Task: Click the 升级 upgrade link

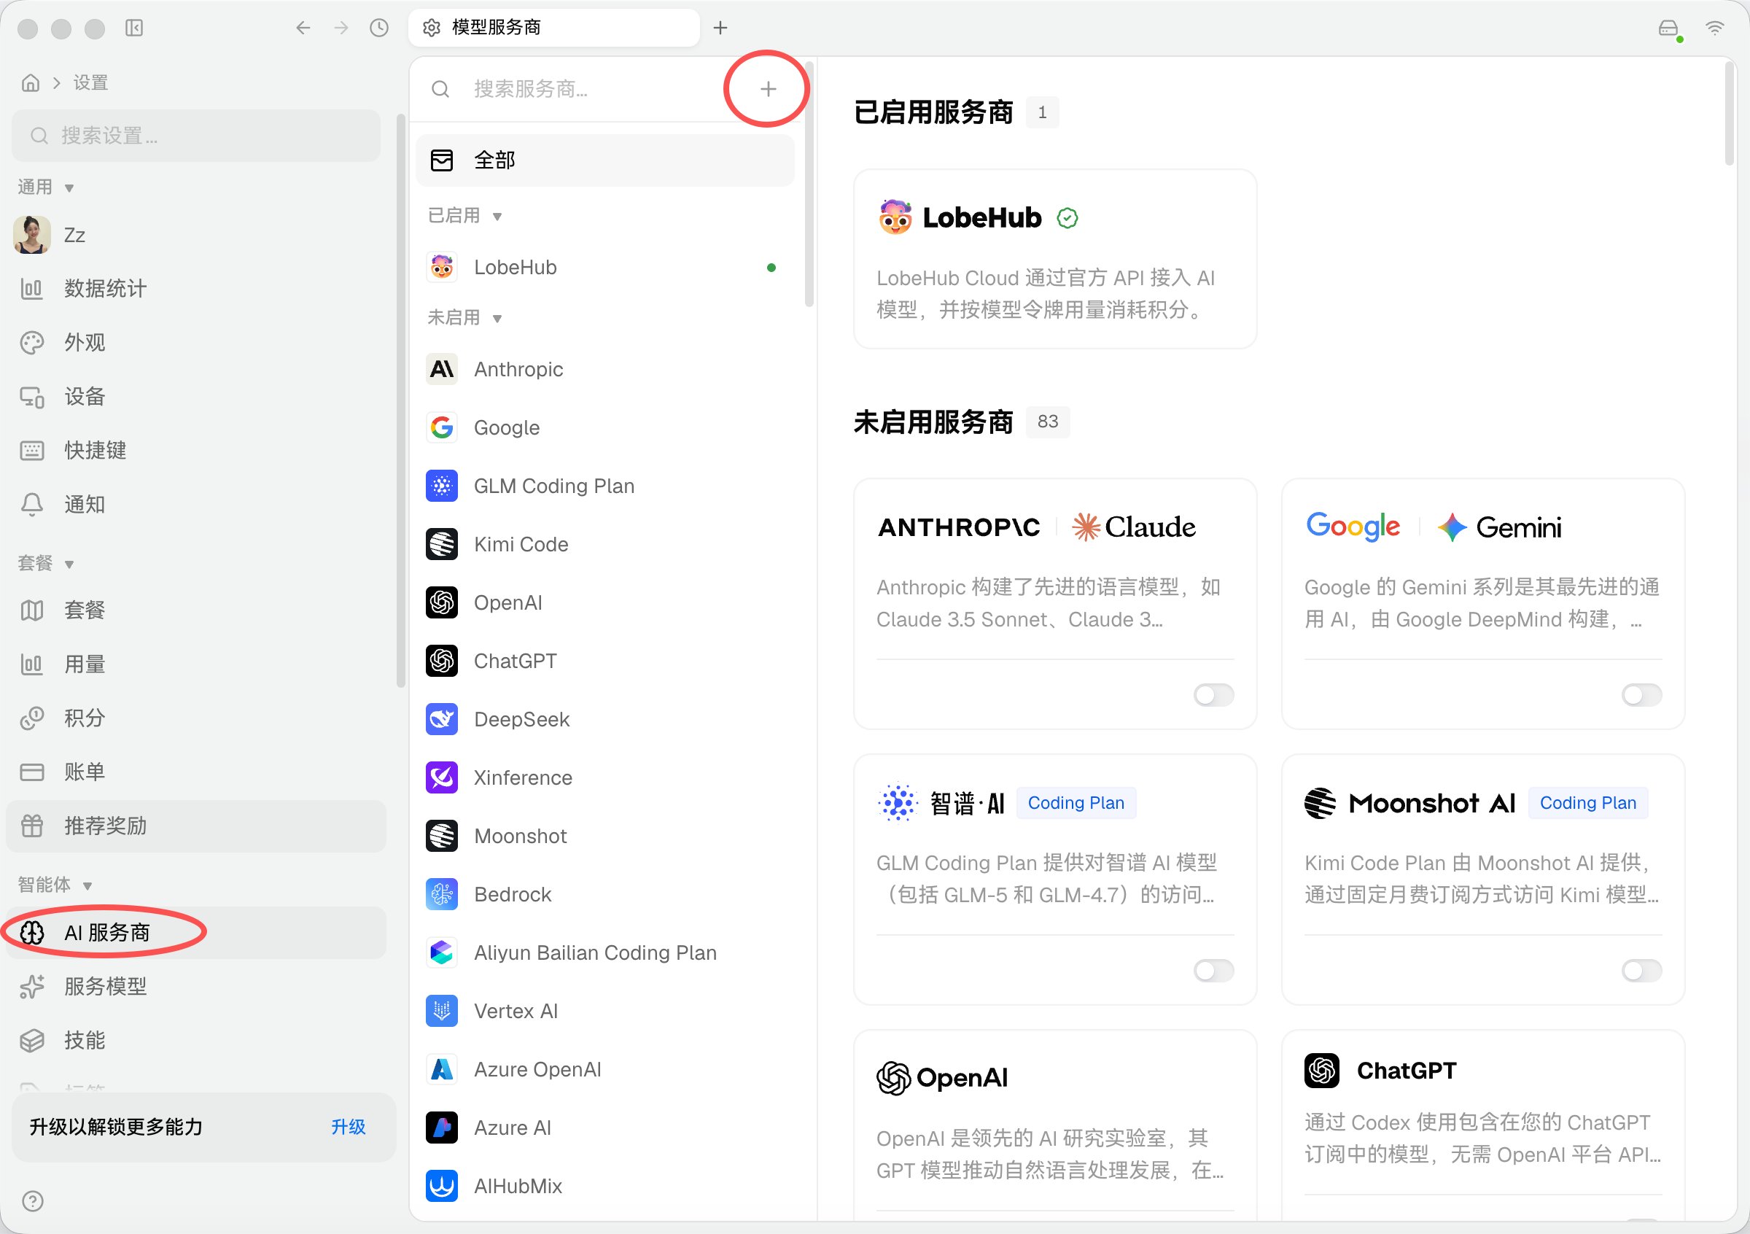Action: coord(349,1127)
